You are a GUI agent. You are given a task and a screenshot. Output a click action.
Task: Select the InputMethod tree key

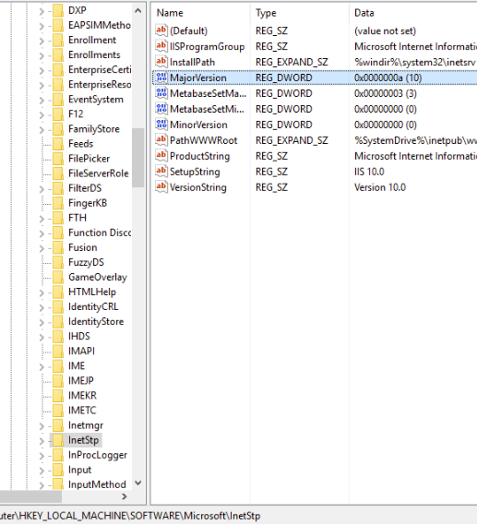(x=97, y=484)
